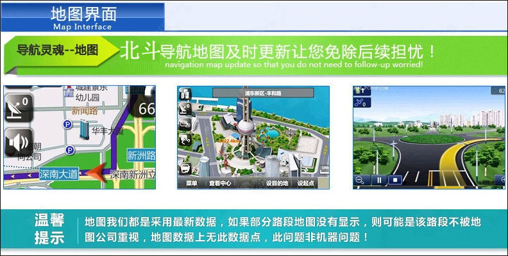Click the car icon on 3D map sidebar
The height and width of the screenshot is (256, 508).
185,169
